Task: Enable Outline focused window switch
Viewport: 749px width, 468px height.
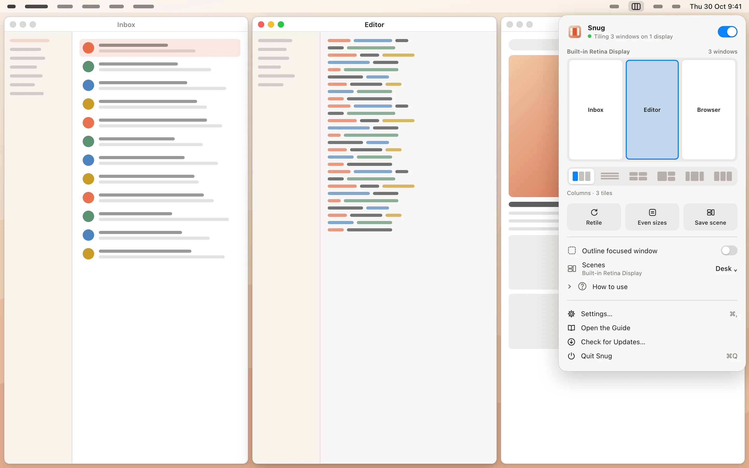Action: point(729,250)
